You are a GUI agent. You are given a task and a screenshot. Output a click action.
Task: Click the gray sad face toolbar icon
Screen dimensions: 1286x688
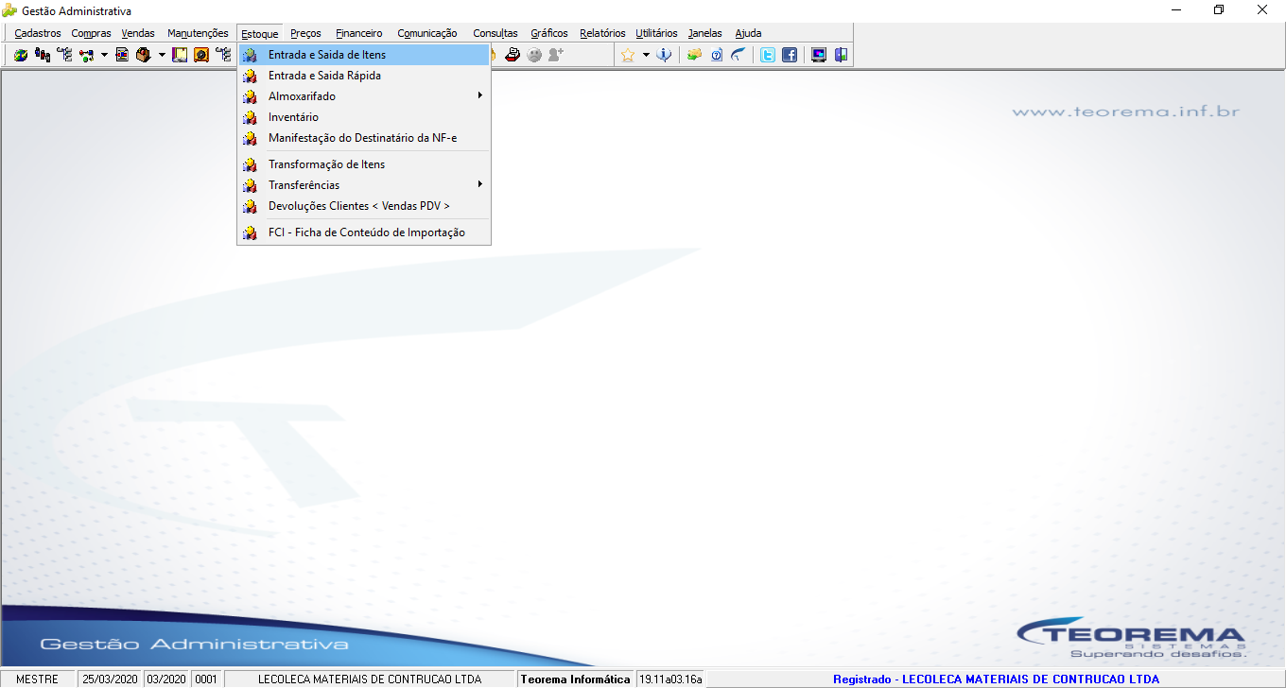(534, 55)
